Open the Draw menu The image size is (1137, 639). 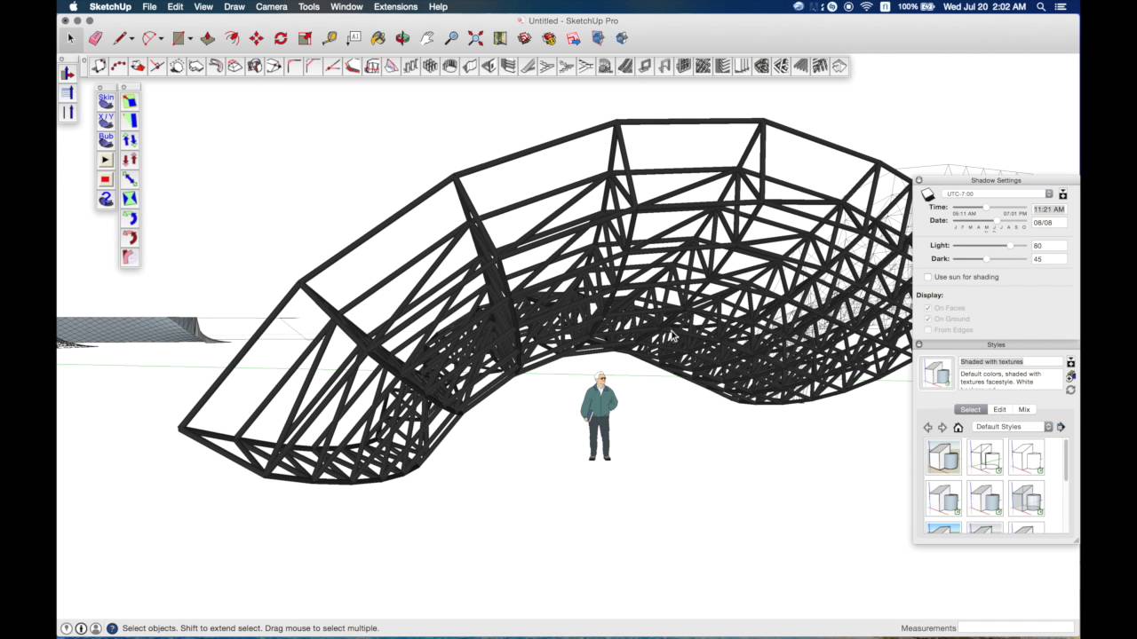[x=235, y=6]
